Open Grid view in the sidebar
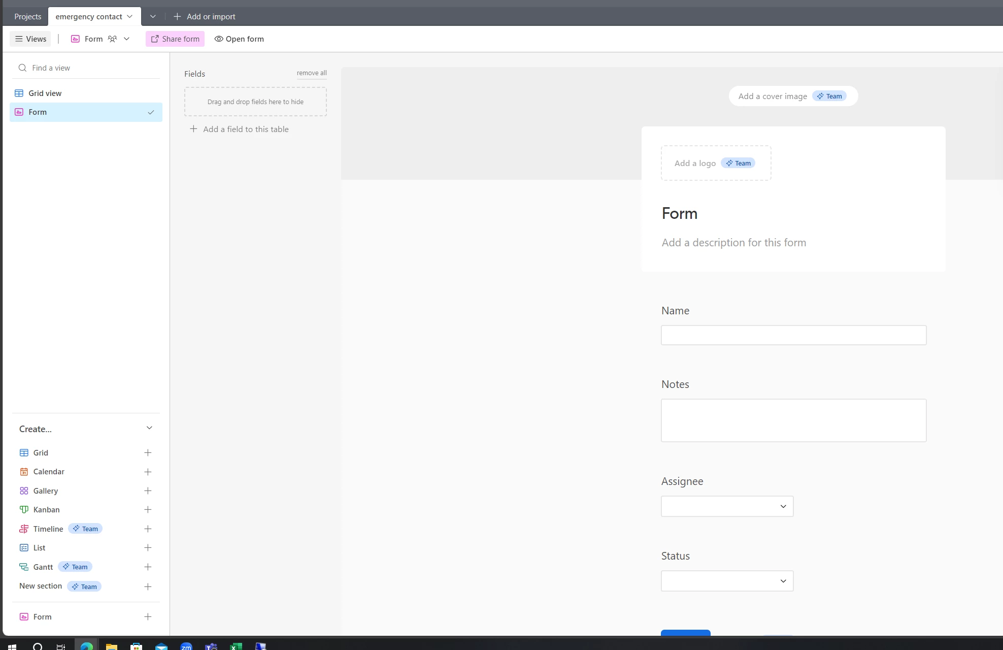The image size is (1003, 650). coord(86,93)
